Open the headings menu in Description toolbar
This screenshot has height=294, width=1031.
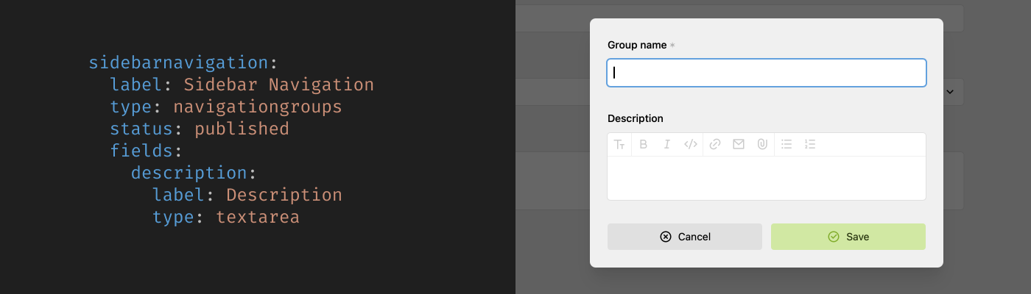point(619,145)
